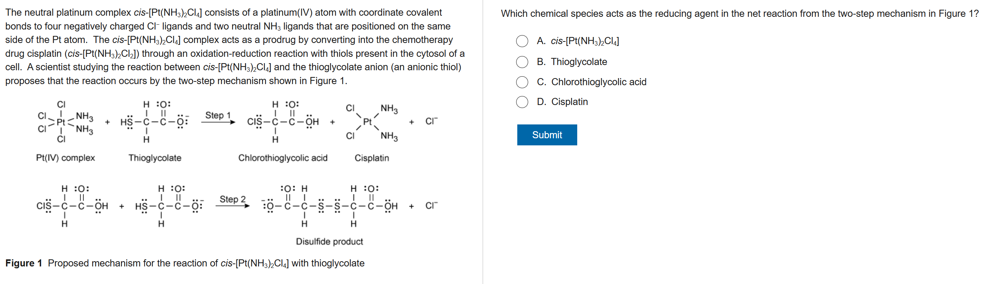
Task: Click the bold Figure 1 caption
Action: pyautogui.click(x=24, y=263)
